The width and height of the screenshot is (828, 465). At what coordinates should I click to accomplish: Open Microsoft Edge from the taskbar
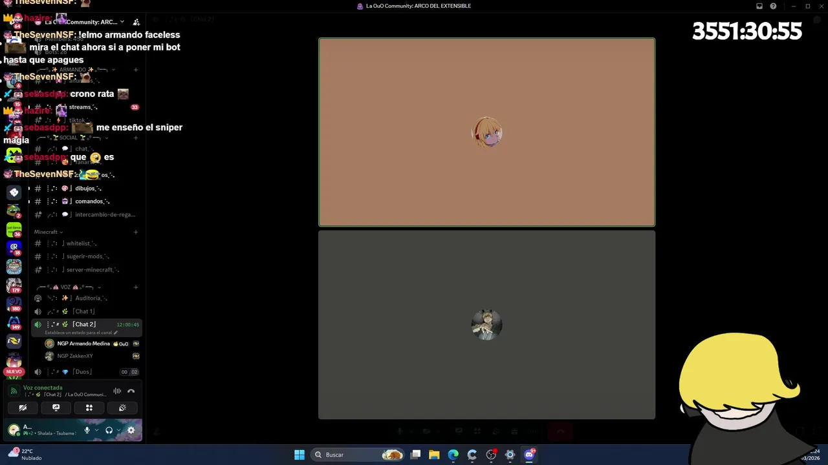(x=453, y=455)
